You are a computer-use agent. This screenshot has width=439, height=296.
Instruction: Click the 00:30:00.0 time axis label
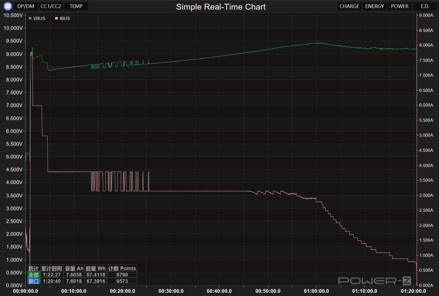171,291
